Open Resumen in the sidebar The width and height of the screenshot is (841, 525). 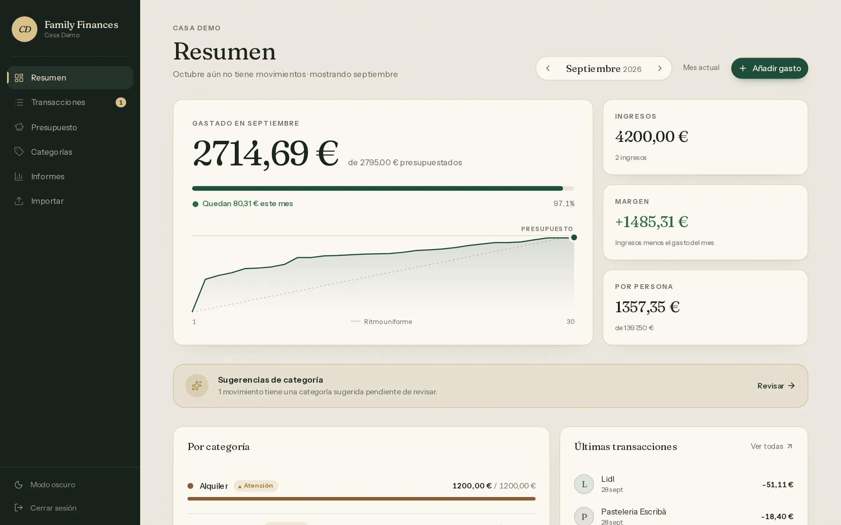70,78
